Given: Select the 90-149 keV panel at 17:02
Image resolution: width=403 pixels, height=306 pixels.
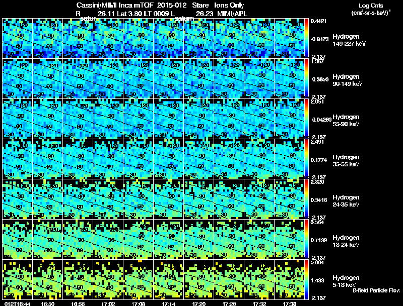Looking at the screenshot, I should tap(108, 78).
